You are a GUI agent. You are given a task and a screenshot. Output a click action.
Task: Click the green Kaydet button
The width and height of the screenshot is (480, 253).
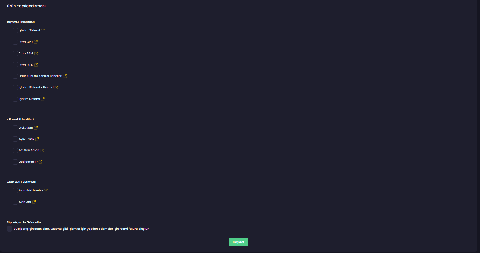(x=238, y=242)
